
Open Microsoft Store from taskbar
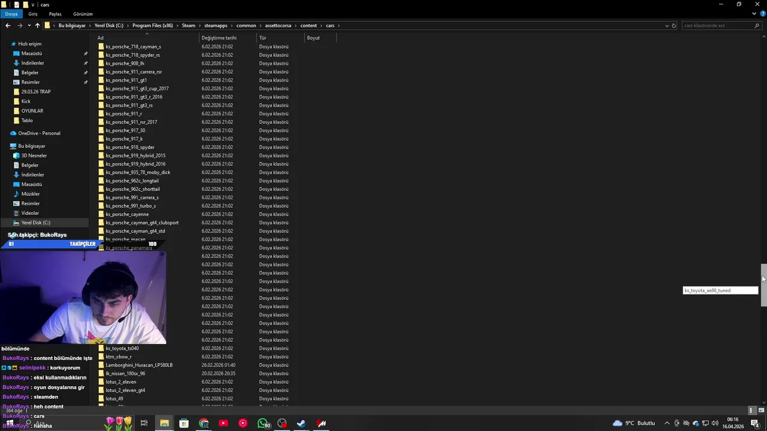click(x=184, y=423)
